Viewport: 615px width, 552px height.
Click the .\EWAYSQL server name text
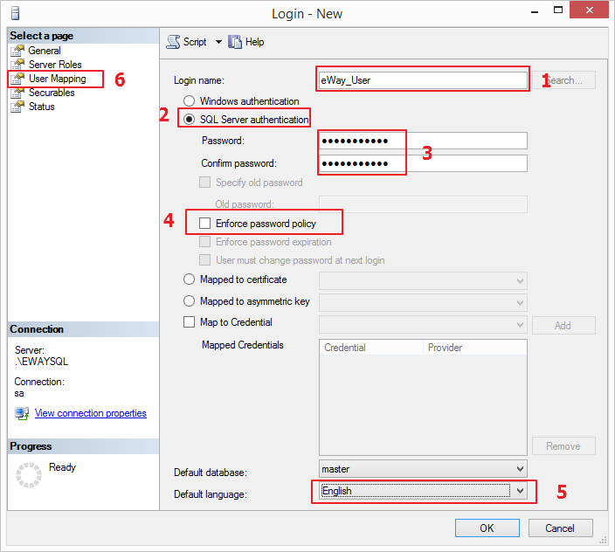point(41,362)
